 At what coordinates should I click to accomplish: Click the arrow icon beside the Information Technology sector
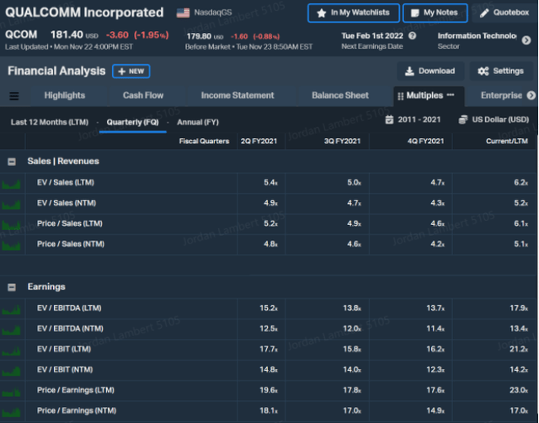(x=526, y=40)
